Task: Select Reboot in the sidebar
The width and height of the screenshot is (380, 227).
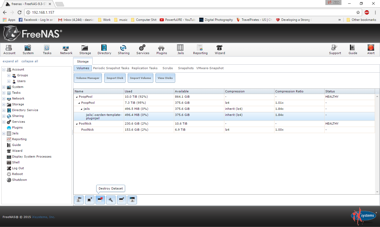Action: [17, 174]
